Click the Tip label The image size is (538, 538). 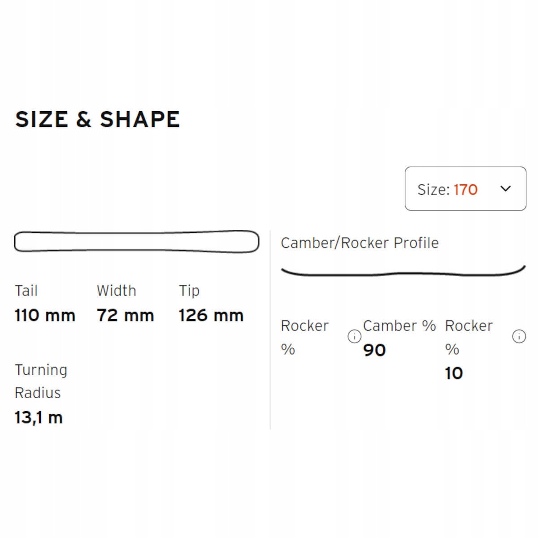pyautogui.click(x=189, y=291)
